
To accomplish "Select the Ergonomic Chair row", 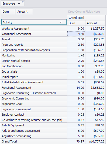I will [34, 104].
